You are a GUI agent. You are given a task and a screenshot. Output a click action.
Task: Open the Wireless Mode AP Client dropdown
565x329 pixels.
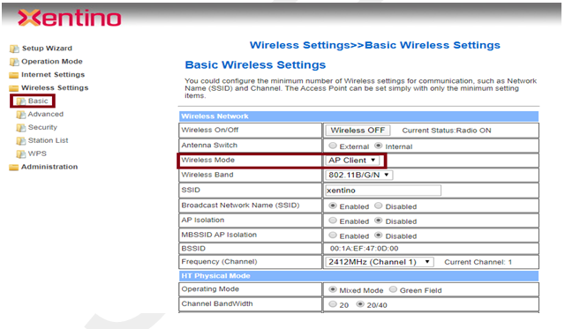[352, 161]
